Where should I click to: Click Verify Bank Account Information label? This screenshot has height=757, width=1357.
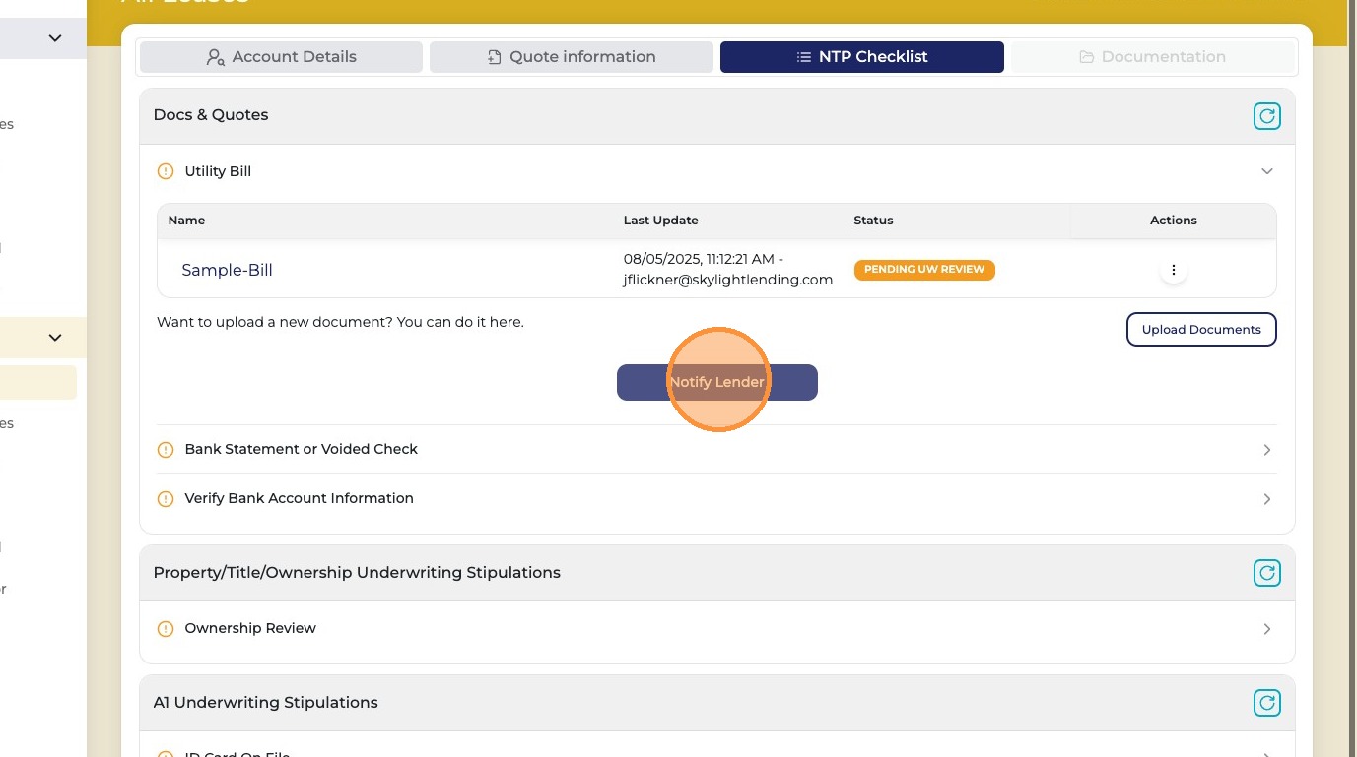[x=299, y=498]
